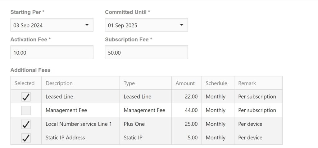Click the Activation Fee input field

coord(52,53)
